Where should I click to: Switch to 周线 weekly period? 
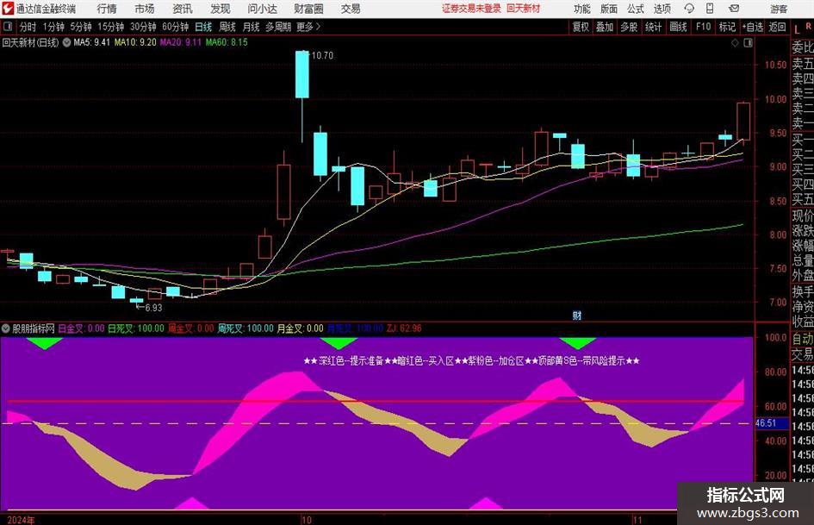[227, 27]
